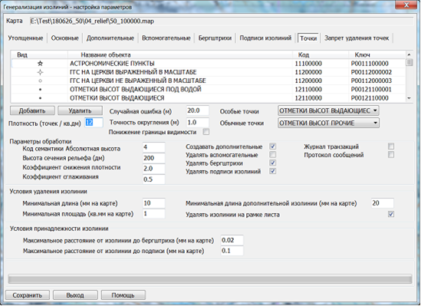Click the Карта file path field

pos(222,21)
